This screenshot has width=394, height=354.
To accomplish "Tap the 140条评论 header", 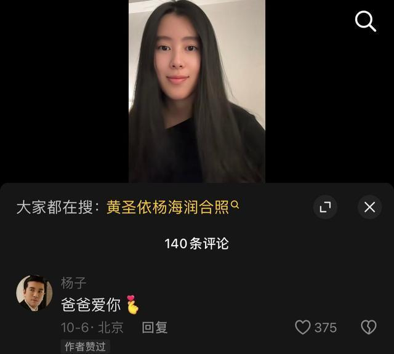I will tap(196, 244).
